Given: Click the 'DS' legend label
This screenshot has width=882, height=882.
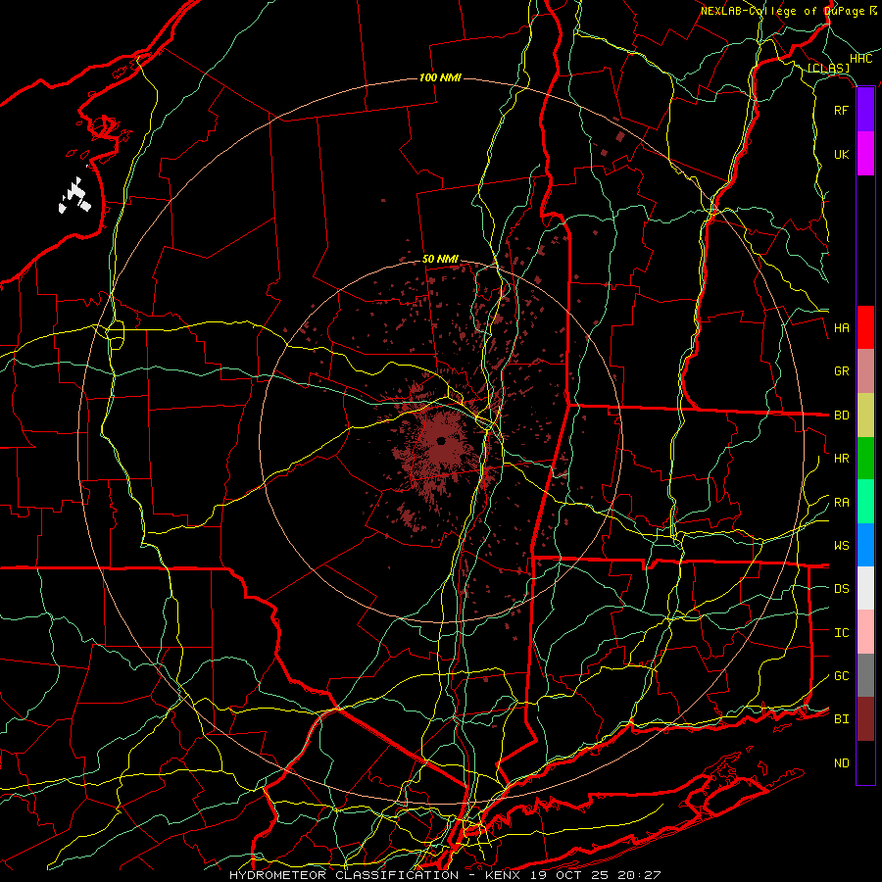Looking at the screenshot, I should (x=841, y=589).
